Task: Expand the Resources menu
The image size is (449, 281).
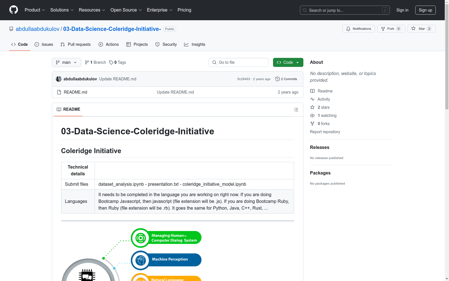Action: tap(92, 10)
